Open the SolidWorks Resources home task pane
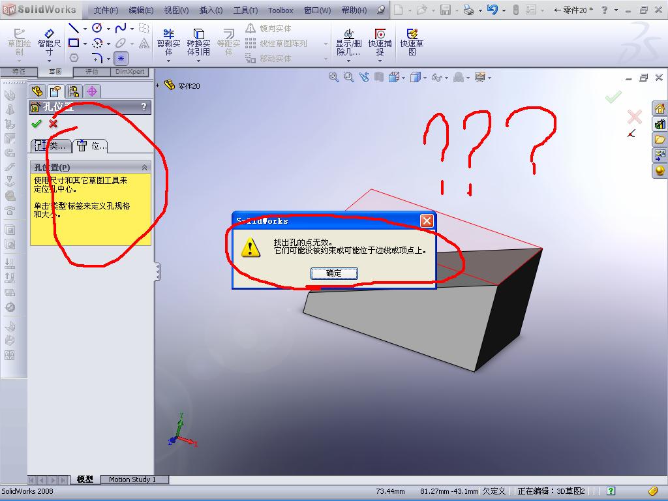The image size is (668, 501). click(660, 109)
